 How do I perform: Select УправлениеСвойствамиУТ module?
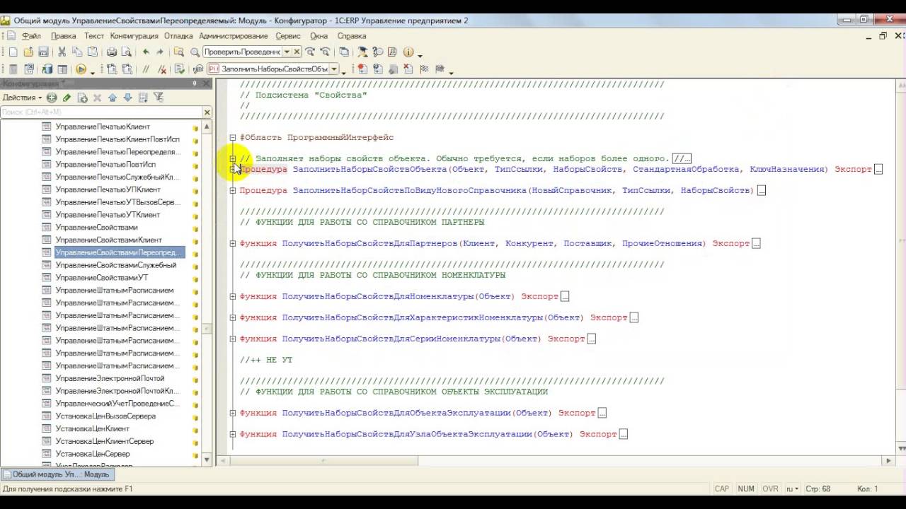pos(101,278)
